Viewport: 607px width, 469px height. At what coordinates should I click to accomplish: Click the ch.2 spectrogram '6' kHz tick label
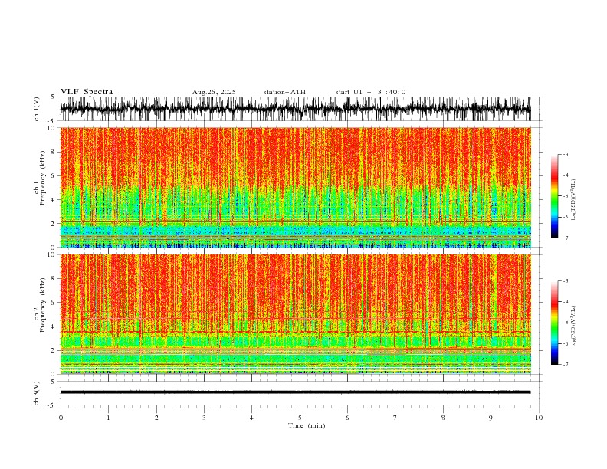[x=54, y=302]
